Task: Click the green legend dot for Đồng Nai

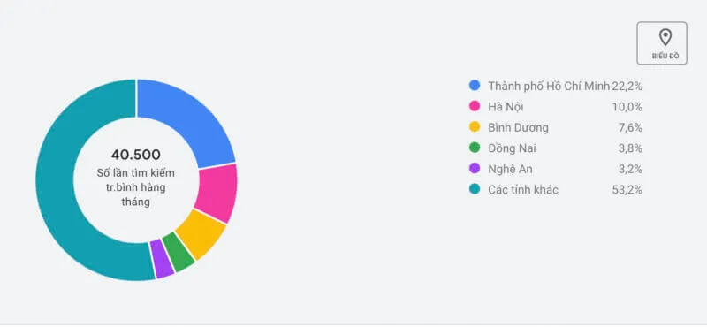Action: 475,148
